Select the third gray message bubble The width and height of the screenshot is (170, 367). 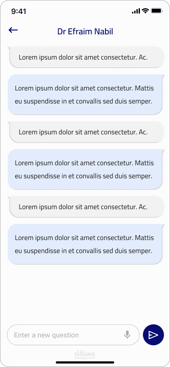pyautogui.click(x=86, y=207)
